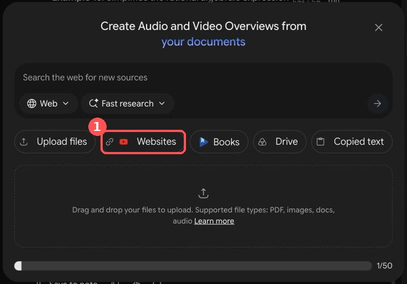Click the clipboard icon beside Copied text
The height and width of the screenshot is (284, 407).
(x=320, y=141)
